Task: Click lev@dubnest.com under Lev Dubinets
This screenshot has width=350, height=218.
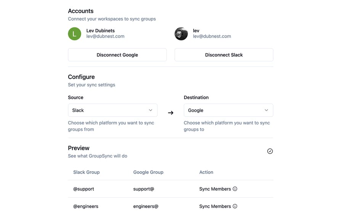Action: 105,36
